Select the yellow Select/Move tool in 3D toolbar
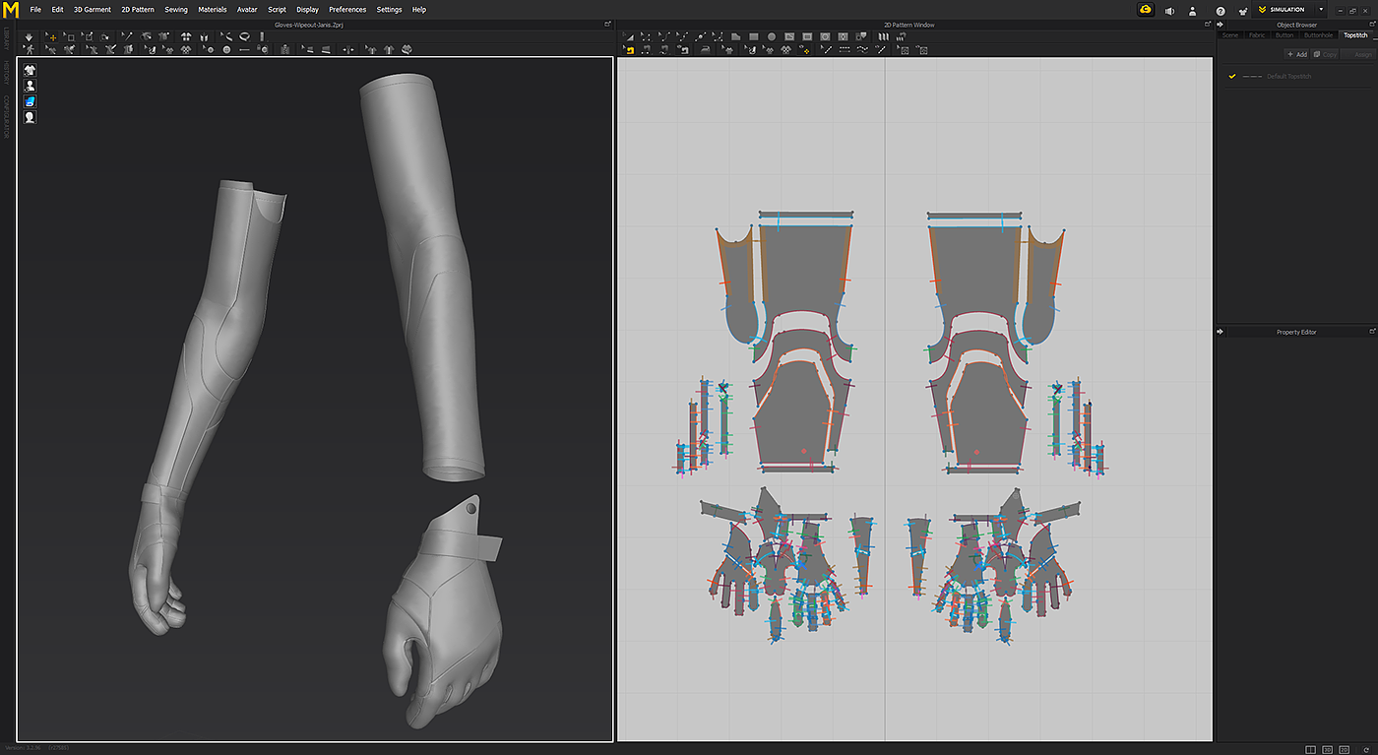Image resolution: width=1378 pixels, height=755 pixels. [52, 36]
